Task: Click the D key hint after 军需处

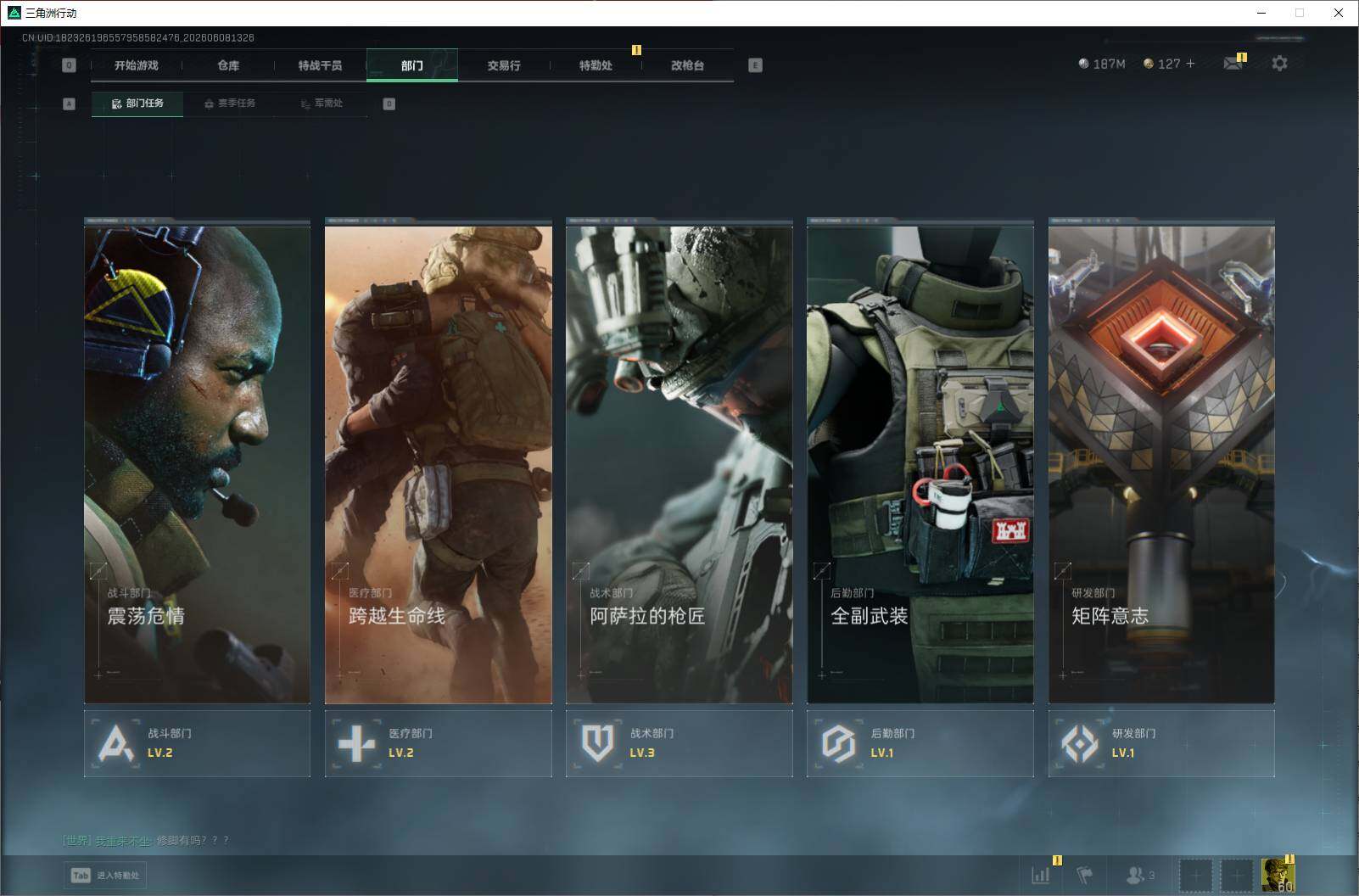Action: click(x=389, y=104)
